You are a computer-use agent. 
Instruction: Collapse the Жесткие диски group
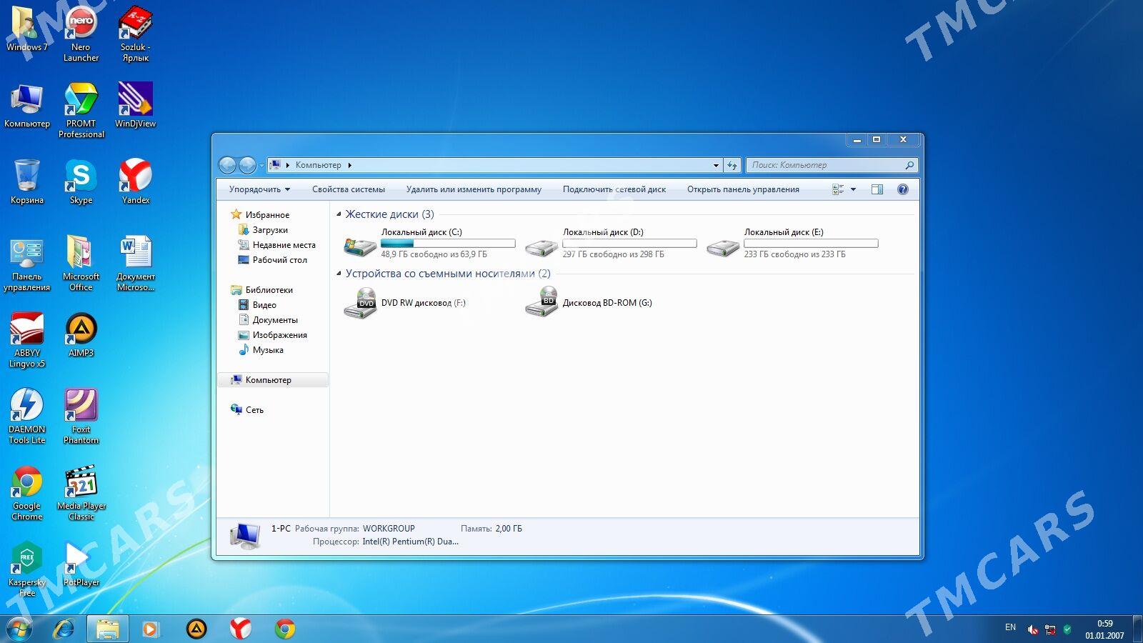tap(339, 214)
